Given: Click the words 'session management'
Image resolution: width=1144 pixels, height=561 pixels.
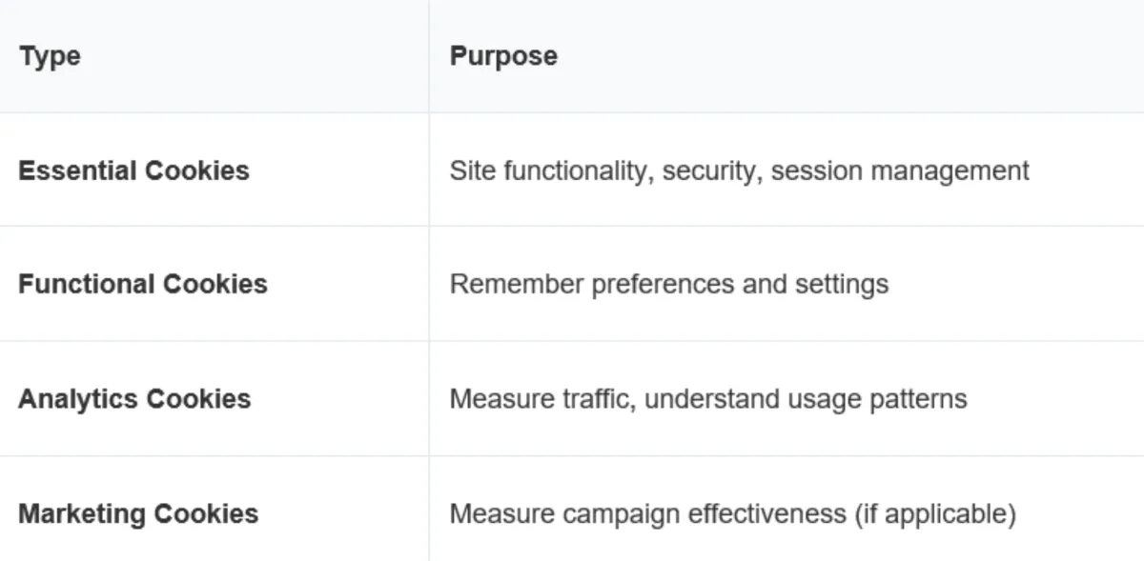Looking at the screenshot, I should point(900,170).
